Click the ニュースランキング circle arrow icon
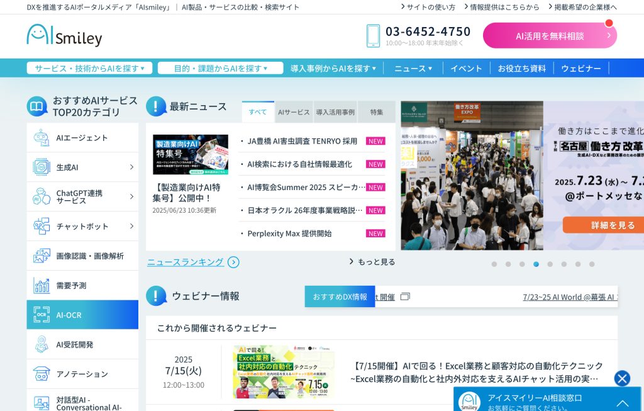The image size is (644, 411). point(233,262)
